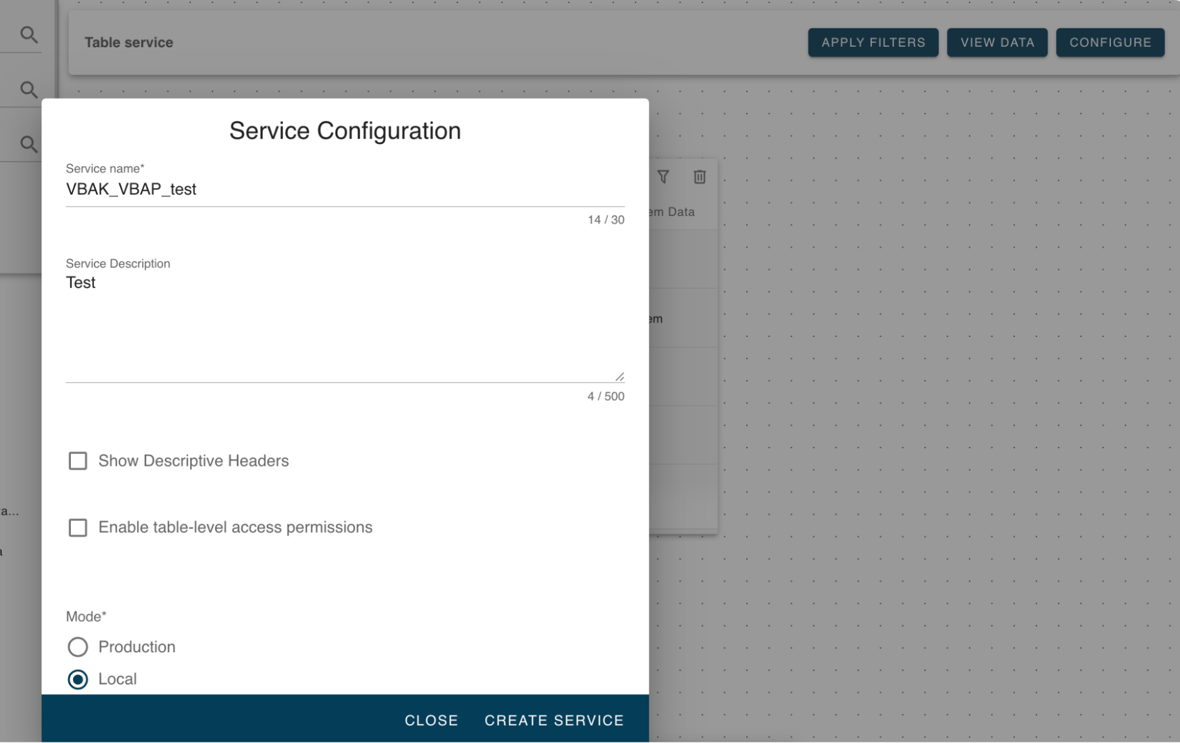Click into the Service Description textarea
Image resolution: width=1180 pixels, height=743 pixels.
345,328
